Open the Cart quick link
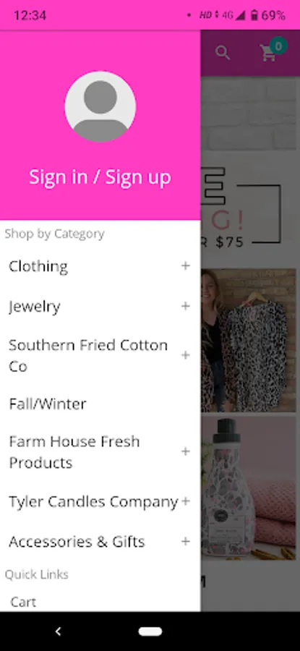300x651 pixels. pyautogui.click(x=23, y=602)
